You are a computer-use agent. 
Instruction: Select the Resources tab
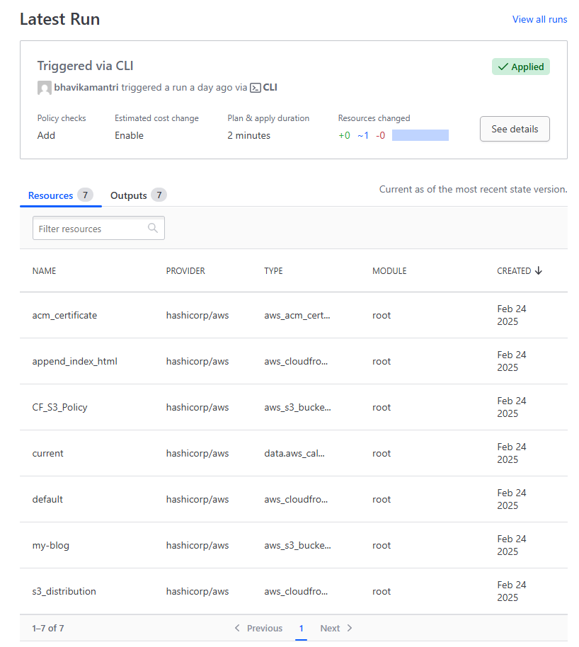tap(50, 195)
